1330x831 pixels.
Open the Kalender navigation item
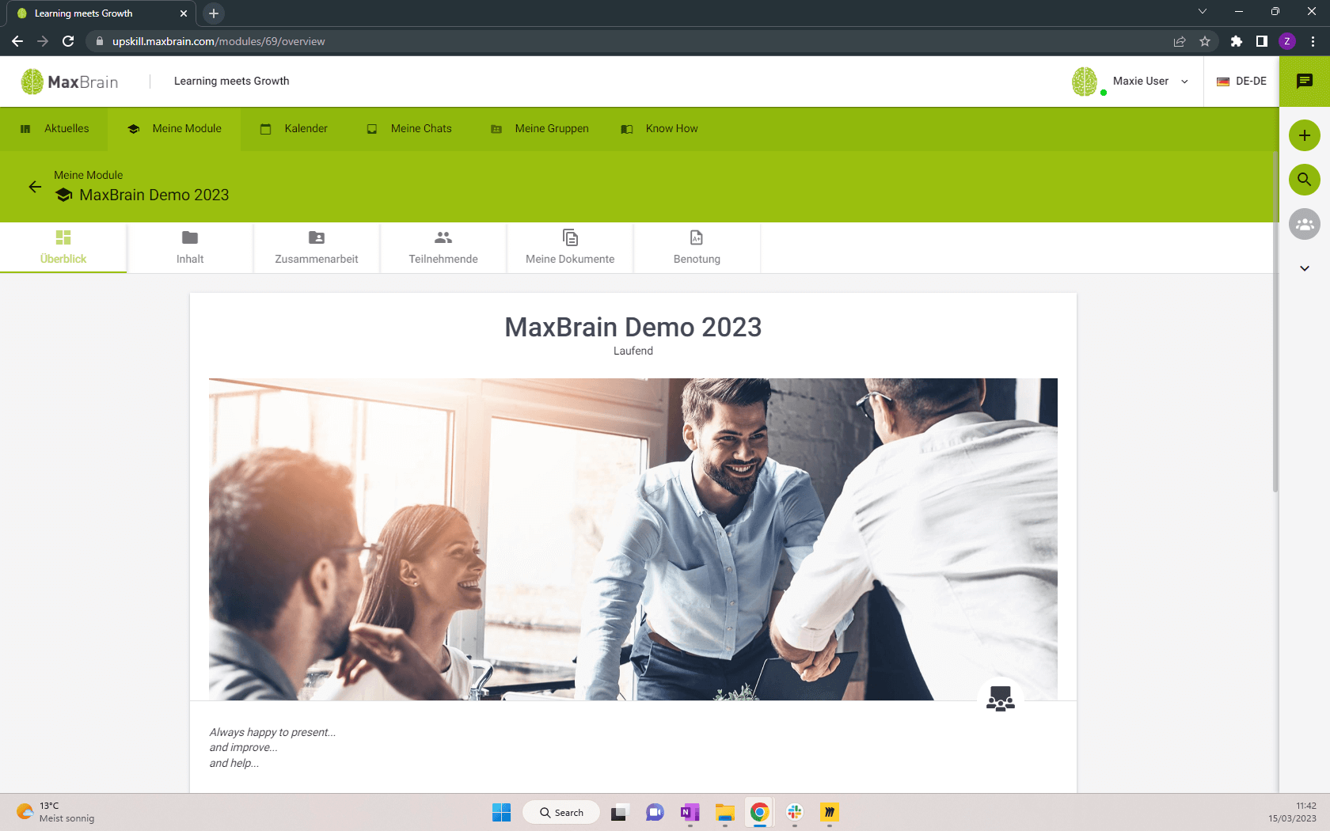coord(294,128)
